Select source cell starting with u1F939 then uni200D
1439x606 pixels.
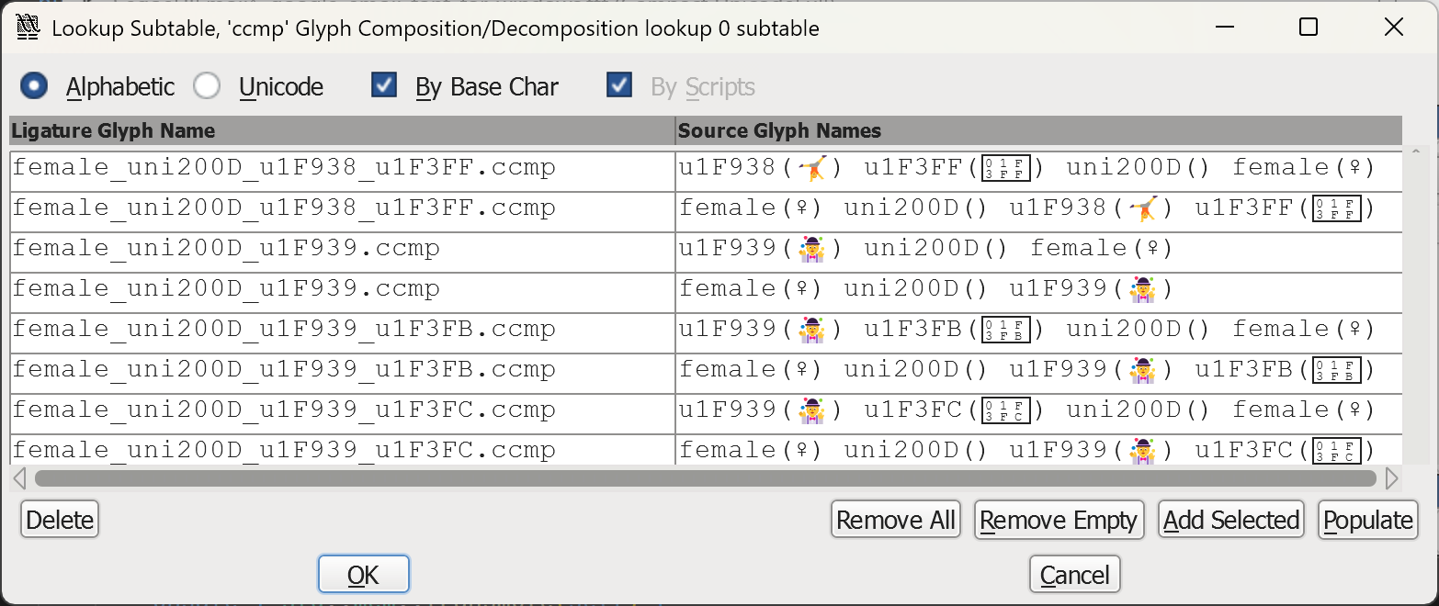click(1038, 249)
